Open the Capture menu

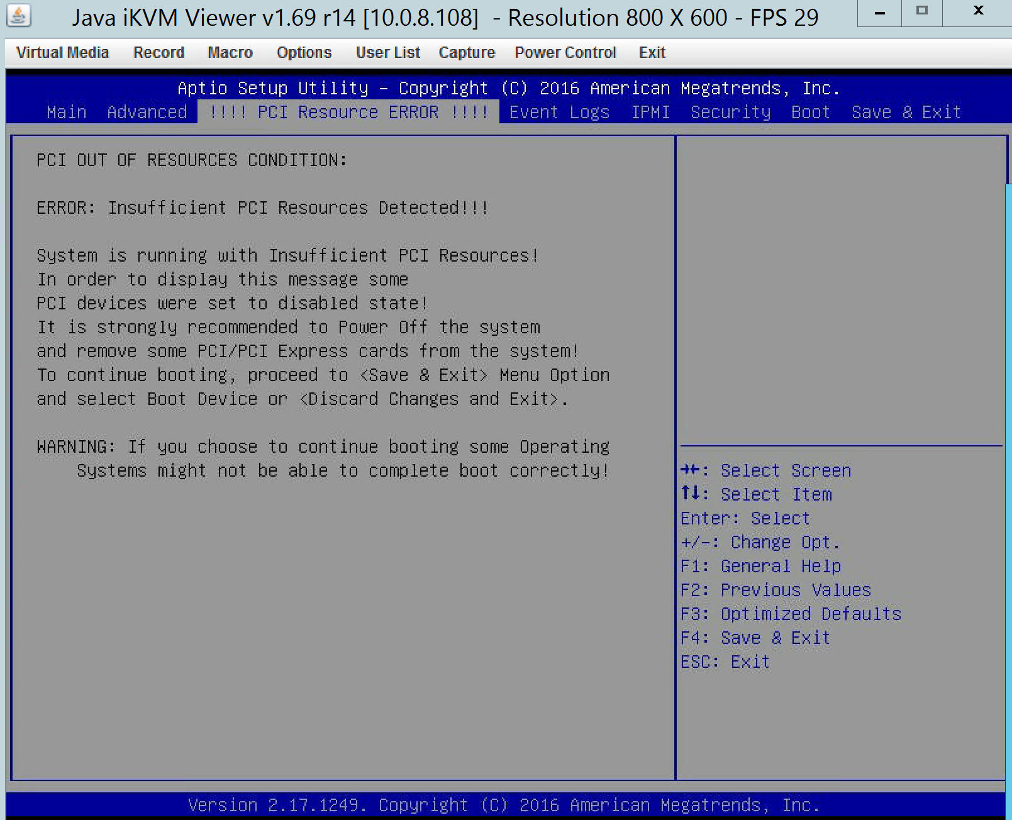[467, 52]
